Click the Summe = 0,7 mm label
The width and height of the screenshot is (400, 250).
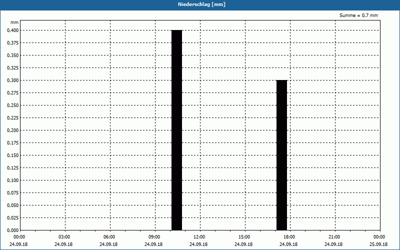(x=358, y=15)
